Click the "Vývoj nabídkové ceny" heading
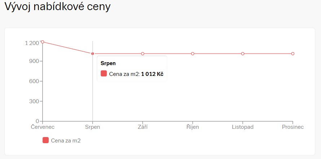 click(57, 7)
